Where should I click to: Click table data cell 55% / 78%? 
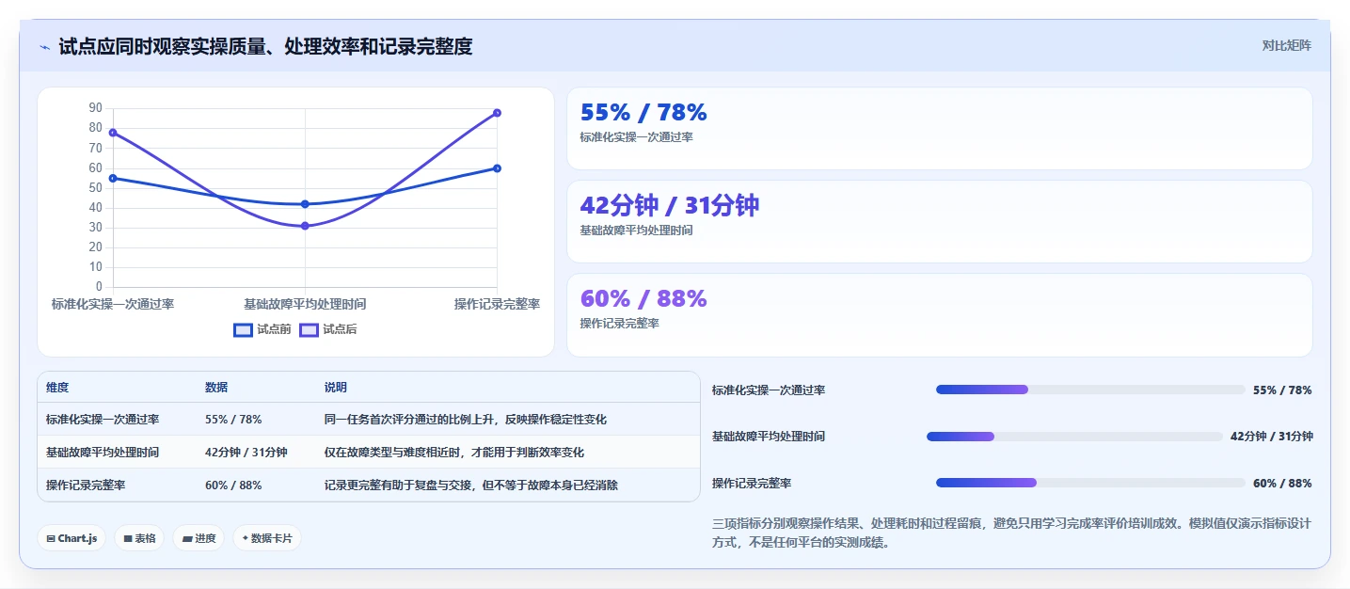233,420
